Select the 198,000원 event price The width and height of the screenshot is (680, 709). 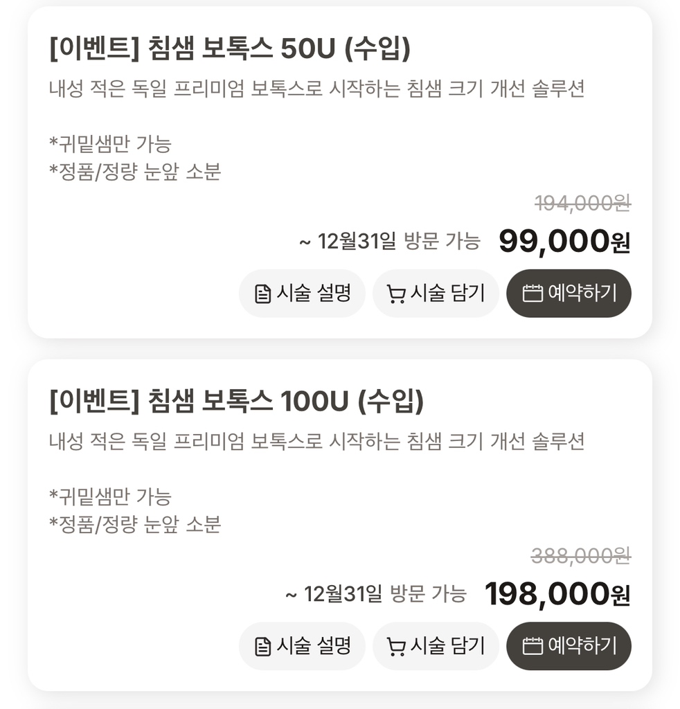pos(557,594)
